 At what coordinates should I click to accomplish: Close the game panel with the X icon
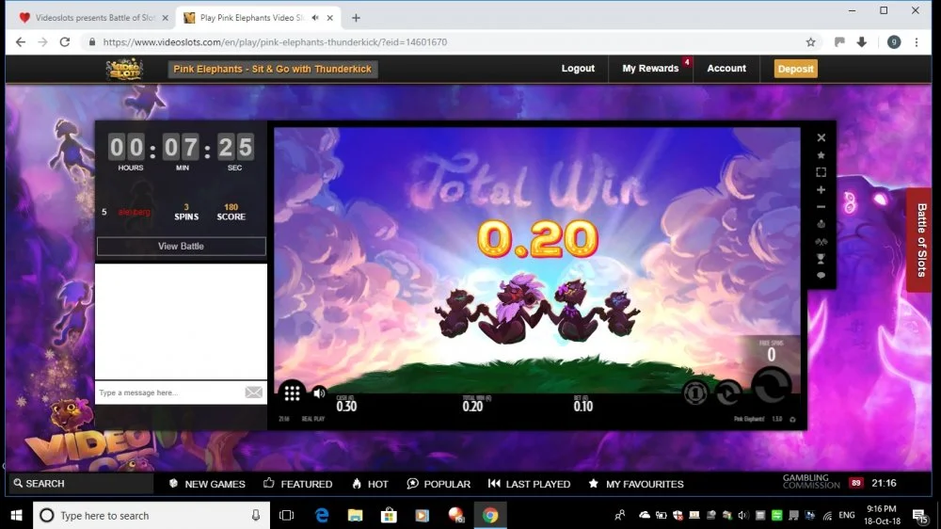point(821,137)
